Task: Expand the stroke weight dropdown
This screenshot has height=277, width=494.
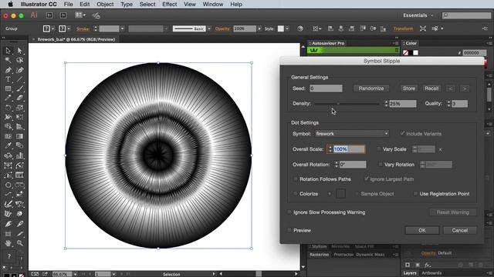Action: (x=122, y=28)
